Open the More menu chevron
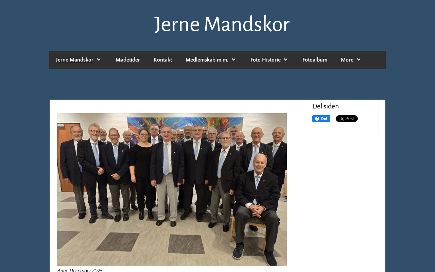Viewport: 435px width, 272px height. coord(359,60)
